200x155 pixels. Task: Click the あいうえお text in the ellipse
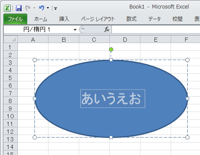111,98
